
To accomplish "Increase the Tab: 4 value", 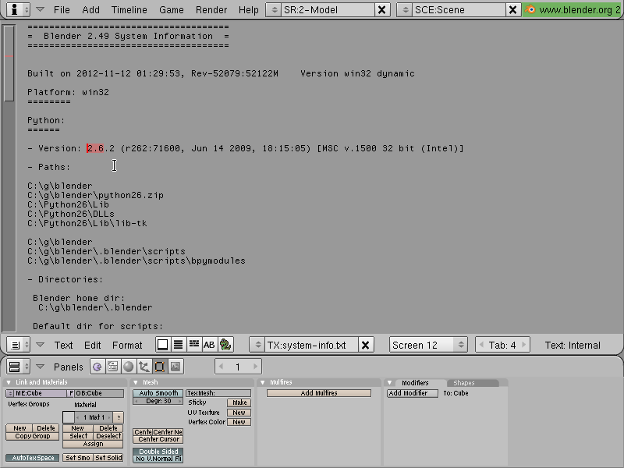I will 523,345.
